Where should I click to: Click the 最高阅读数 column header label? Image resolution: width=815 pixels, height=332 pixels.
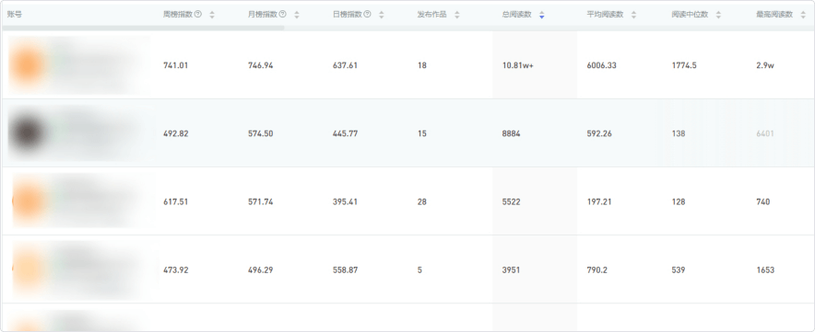[774, 15]
